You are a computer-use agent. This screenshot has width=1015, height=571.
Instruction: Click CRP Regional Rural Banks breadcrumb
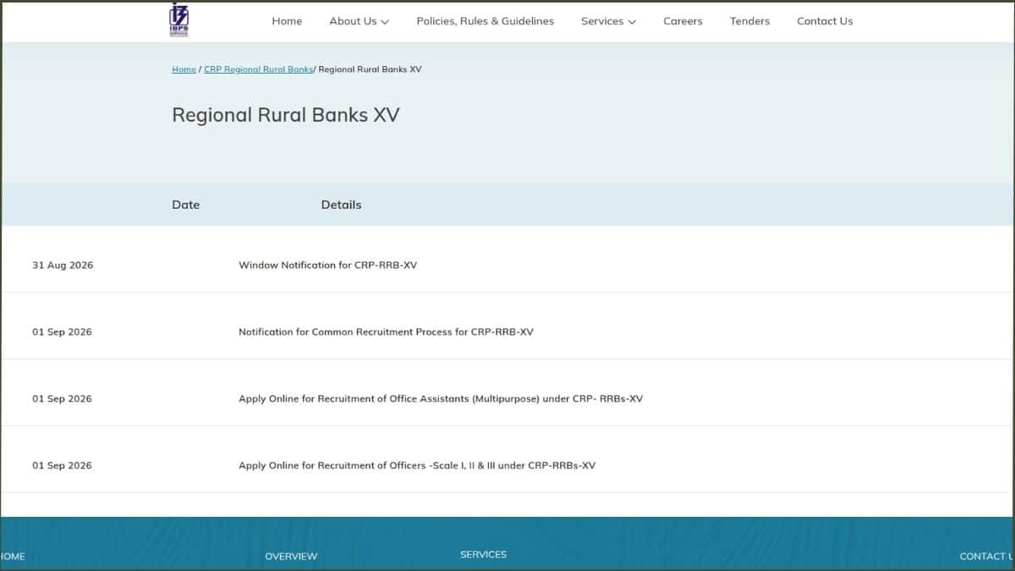tap(259, 69)
